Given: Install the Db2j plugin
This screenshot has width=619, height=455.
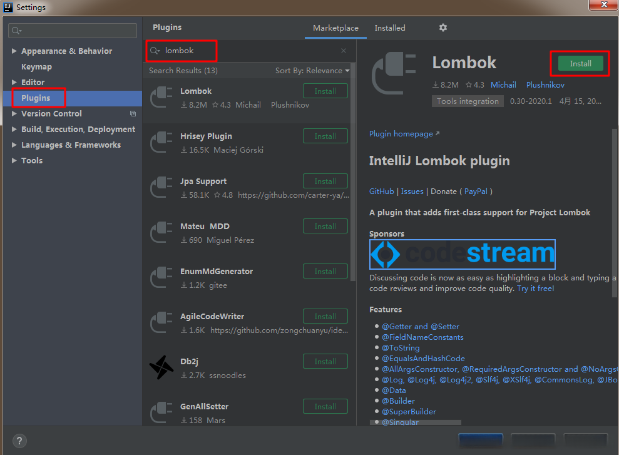Looking at the screenshot, I should [325, 362].
